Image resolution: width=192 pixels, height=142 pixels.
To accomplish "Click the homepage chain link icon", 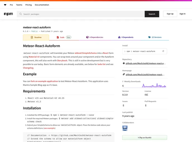I will click(124, 74).
